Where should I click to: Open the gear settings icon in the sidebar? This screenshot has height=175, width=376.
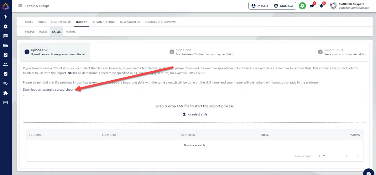tap(6, 27)
